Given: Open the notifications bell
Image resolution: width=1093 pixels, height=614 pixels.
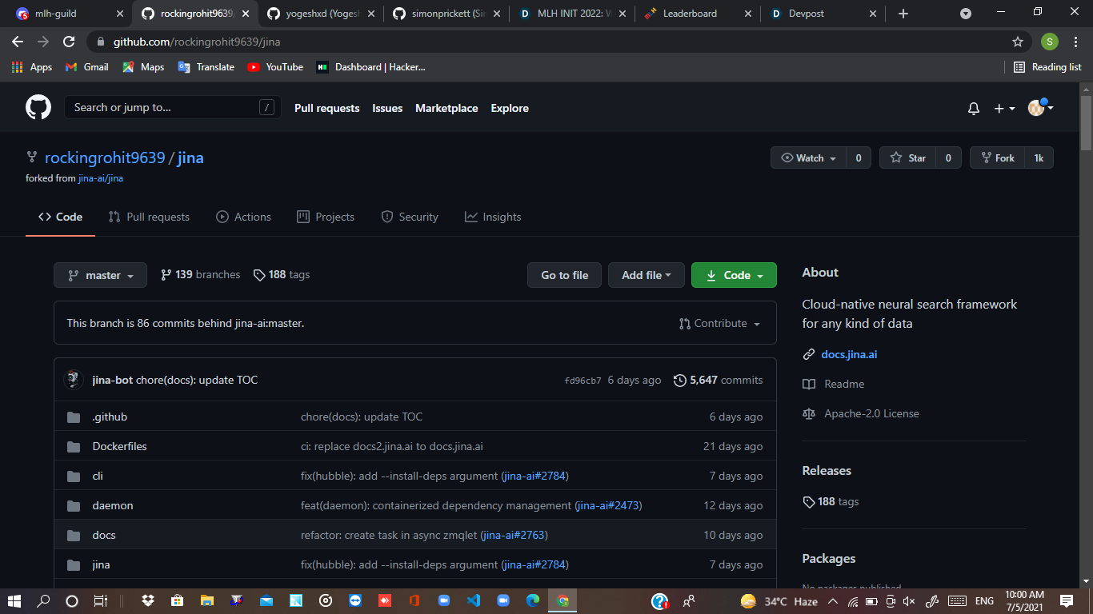Looking at the screenshot, I should point(973,109).
